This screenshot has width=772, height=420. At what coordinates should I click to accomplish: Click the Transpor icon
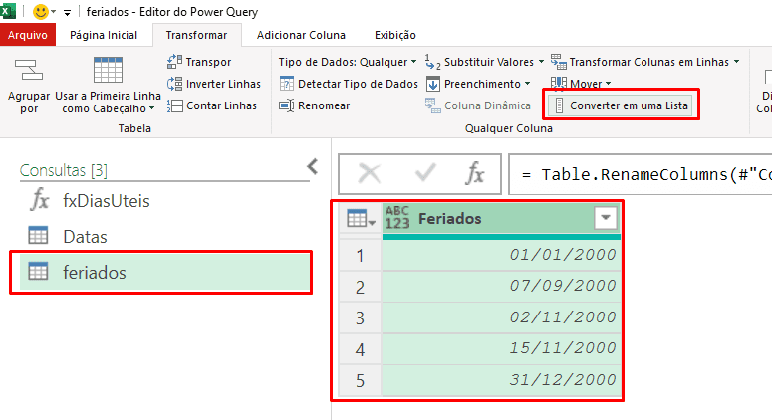pyautogui.click(x=174, y=62)
